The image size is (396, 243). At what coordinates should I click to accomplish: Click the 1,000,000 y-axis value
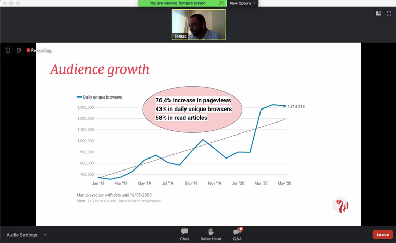click(x=85, y=141)
